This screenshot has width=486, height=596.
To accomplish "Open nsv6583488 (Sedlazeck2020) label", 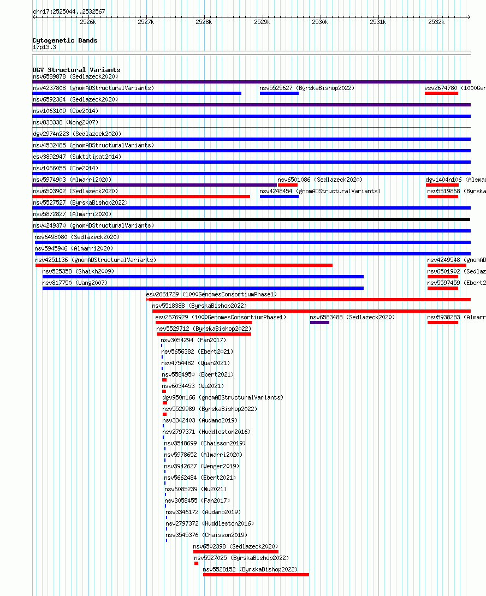I will (352, 317).
